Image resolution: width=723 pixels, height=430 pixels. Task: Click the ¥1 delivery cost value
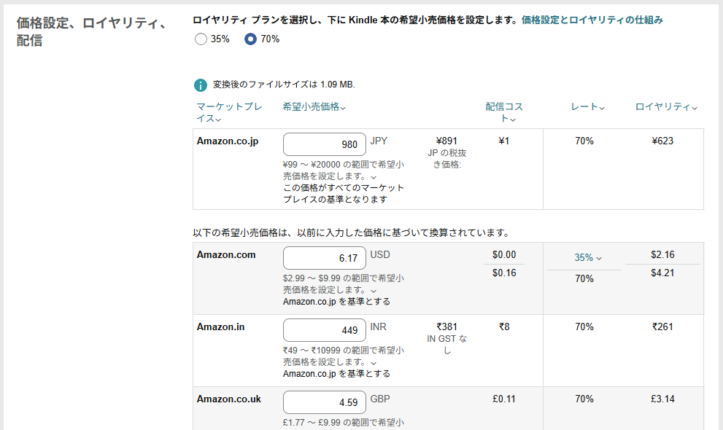coord(504,141)
